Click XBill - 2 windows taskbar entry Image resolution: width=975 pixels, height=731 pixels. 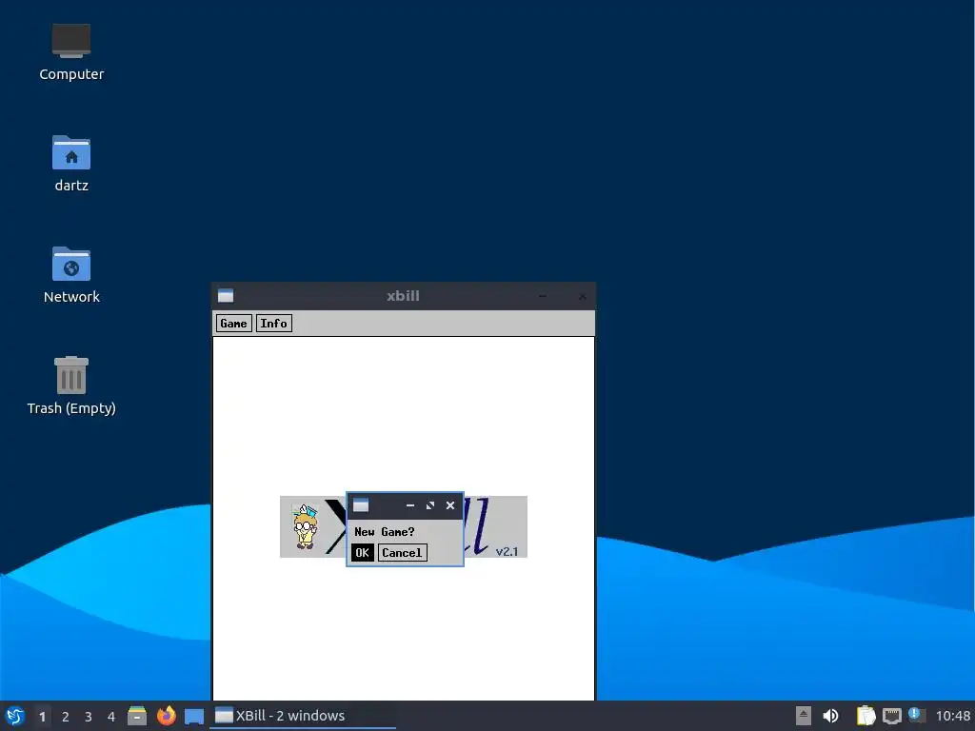(303, 716)
